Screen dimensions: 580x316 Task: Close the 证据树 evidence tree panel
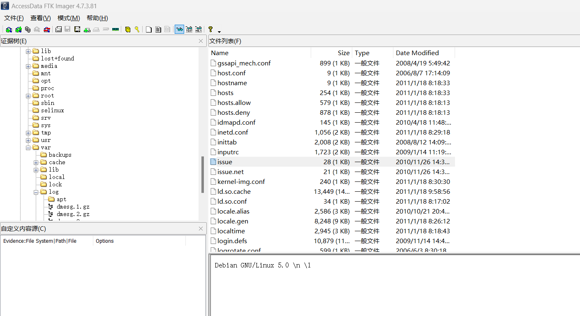[201, 41]
